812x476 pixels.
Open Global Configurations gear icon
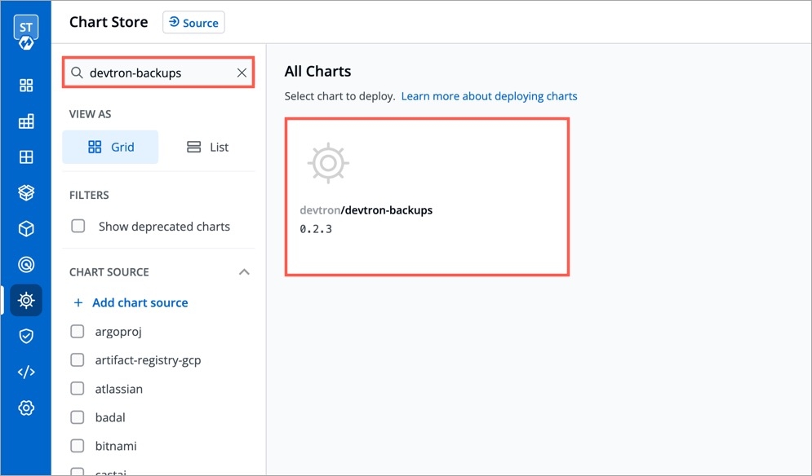[26, 408]
